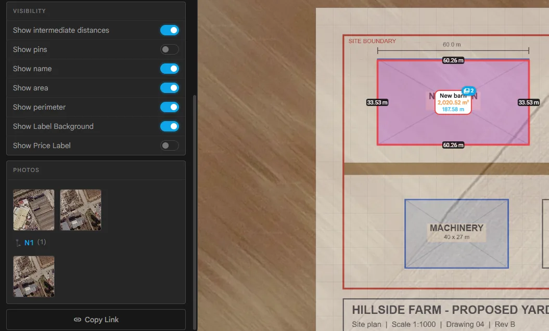Click the link icon in Copy Link
The width and height of the screenshot is (549, 331).
(x=78, y=320)
